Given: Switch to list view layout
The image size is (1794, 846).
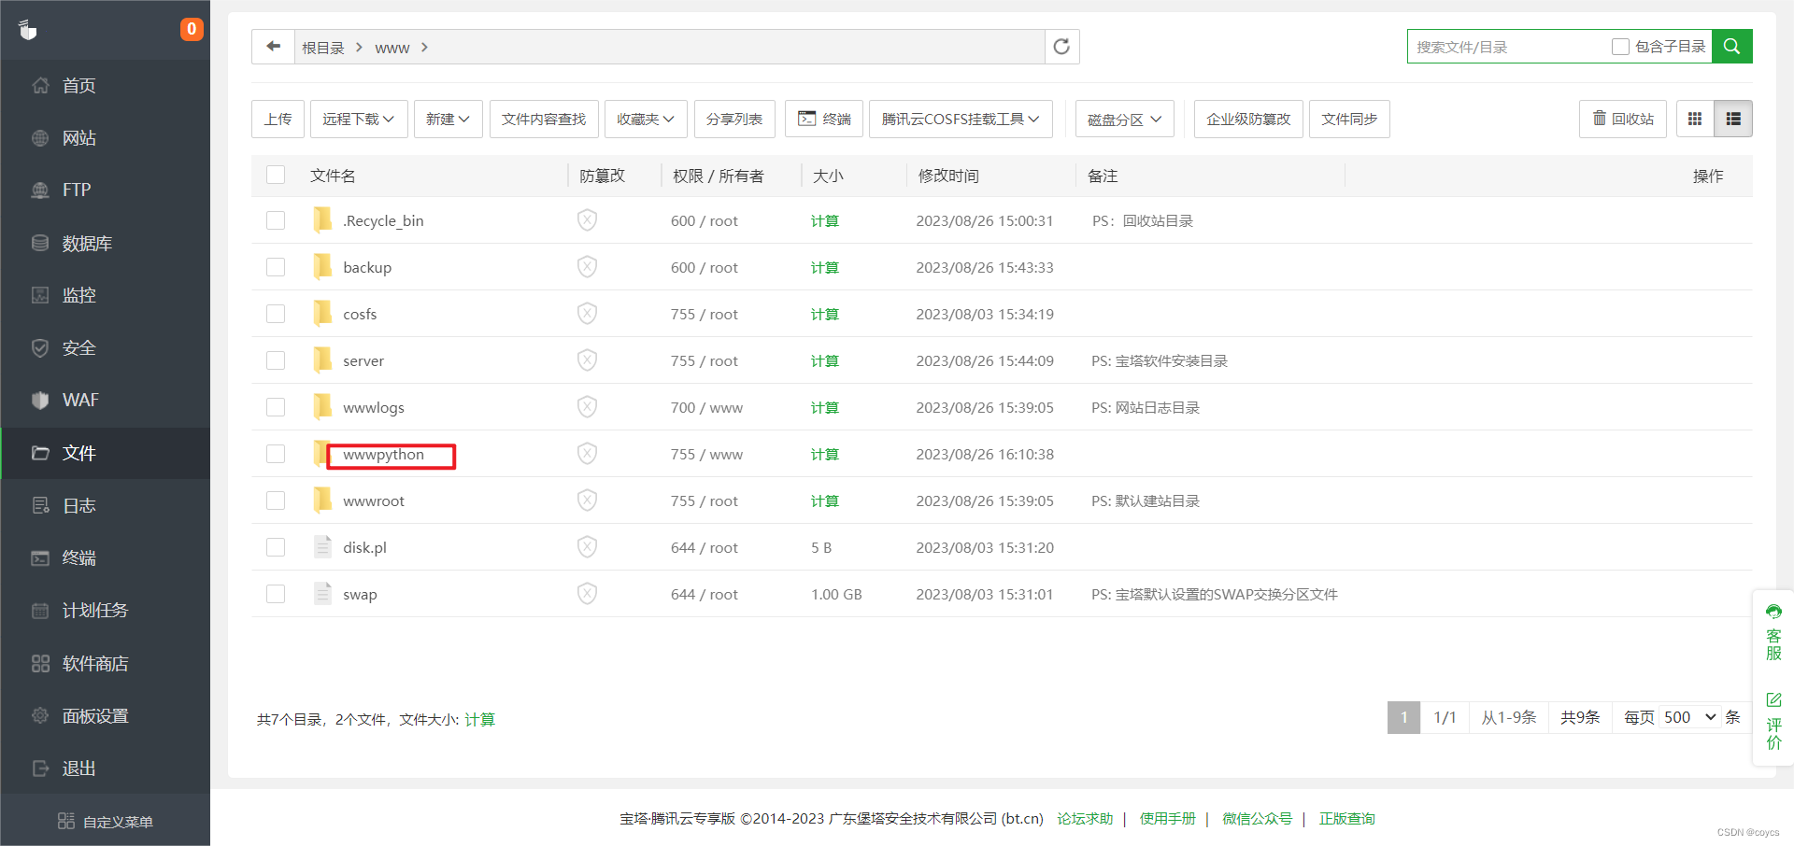Looking at the screenshot, I should point(1733,119).
